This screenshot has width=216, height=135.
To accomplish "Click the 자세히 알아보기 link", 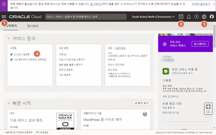I will tap(201, 4).
